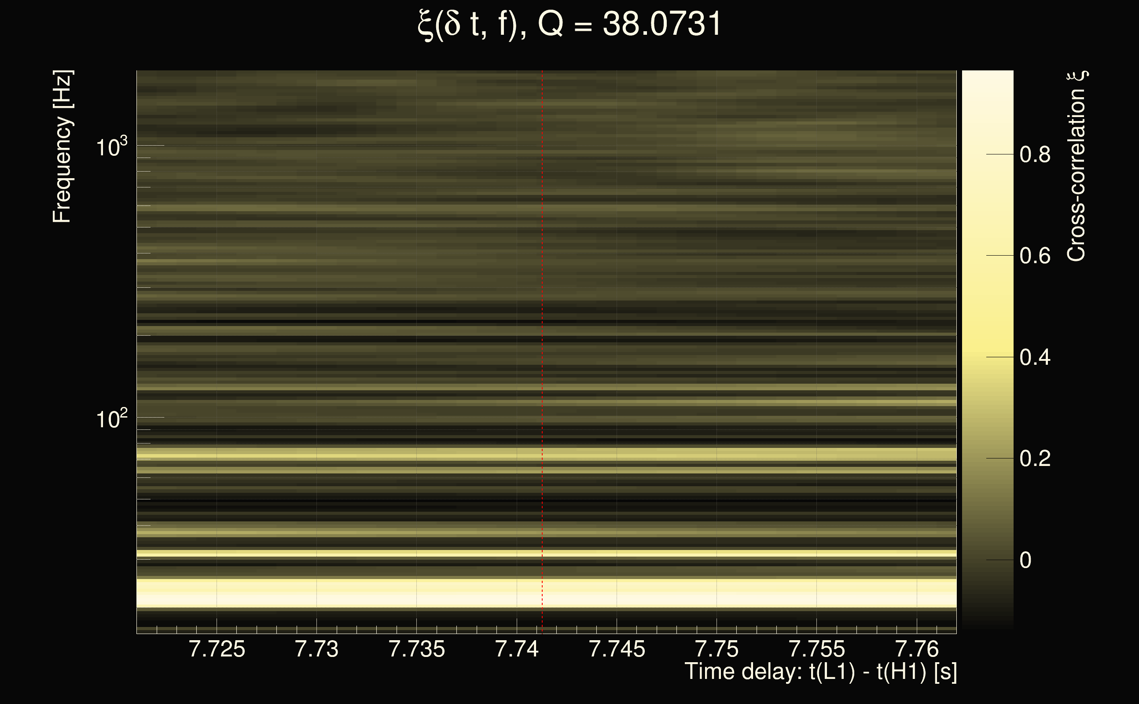Click the 7.76 time delay tick label
1139x704 pixels.
coord(916,649)
